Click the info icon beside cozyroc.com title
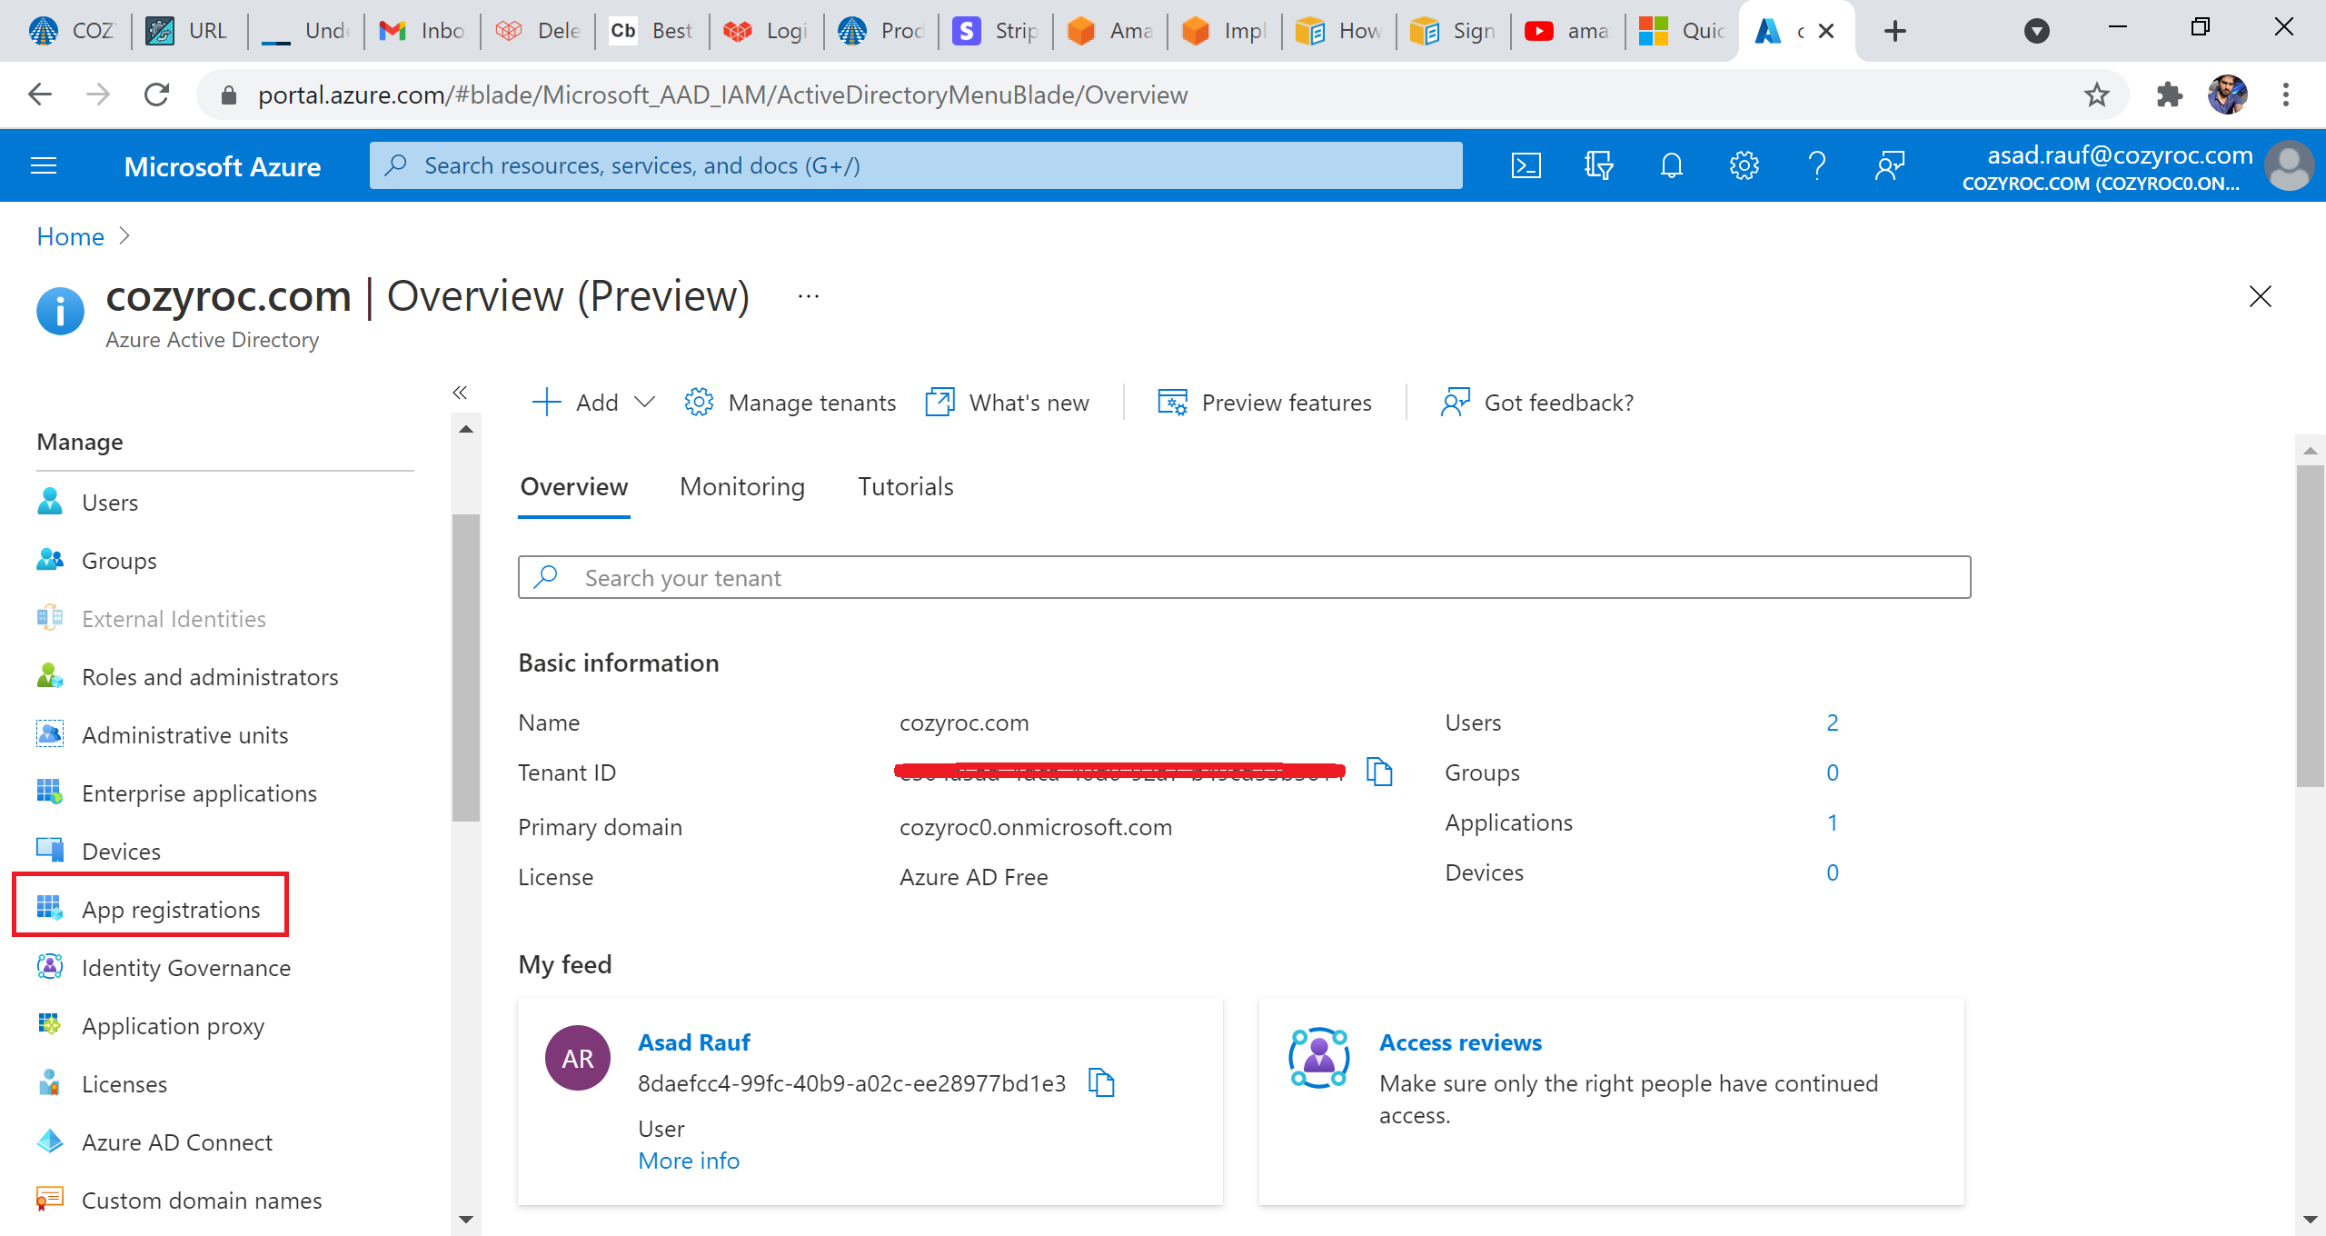 point(60,312)
